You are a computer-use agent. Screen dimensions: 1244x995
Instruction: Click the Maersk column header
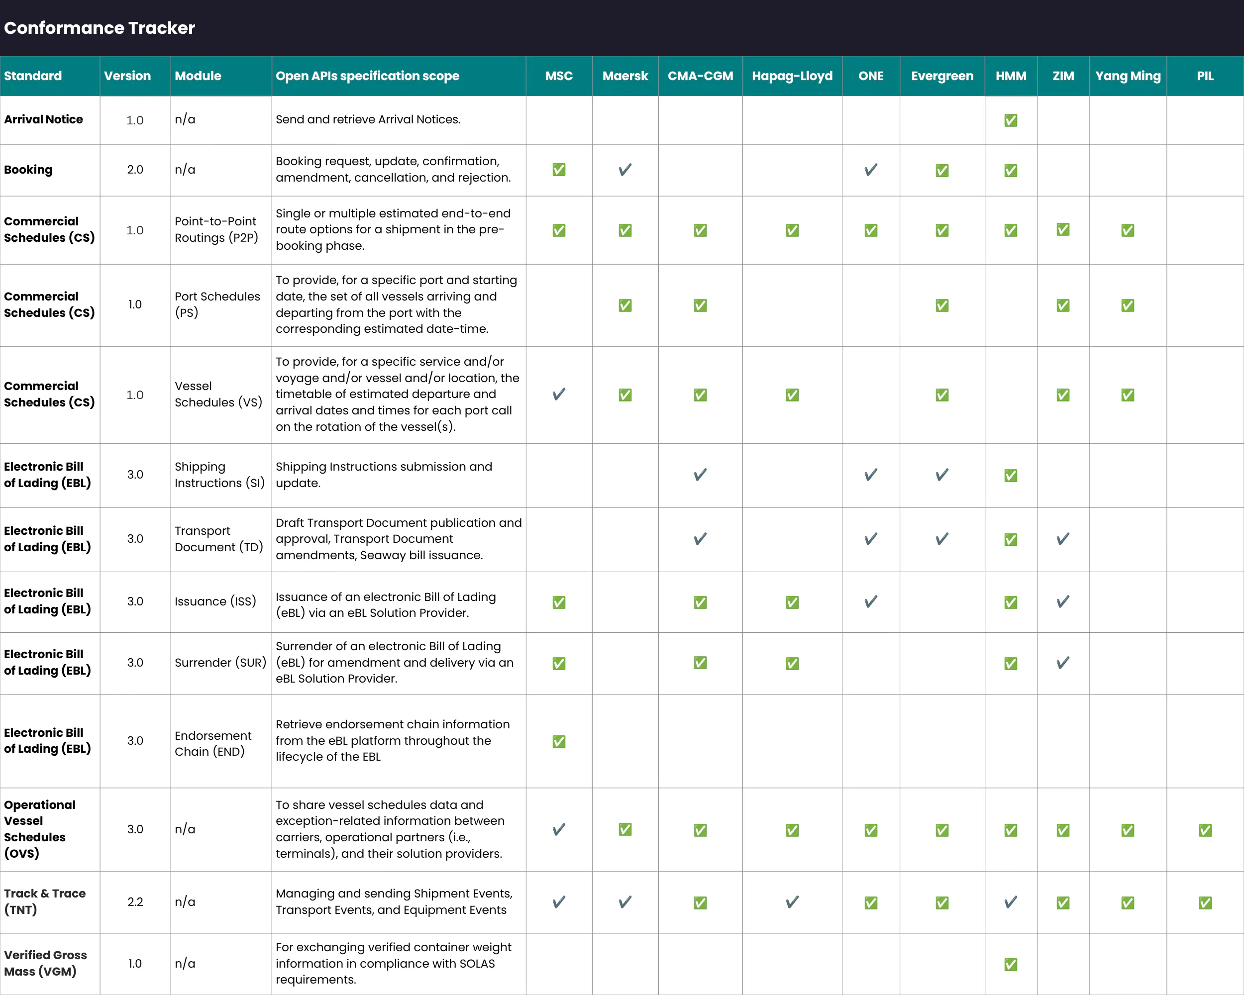625,76
